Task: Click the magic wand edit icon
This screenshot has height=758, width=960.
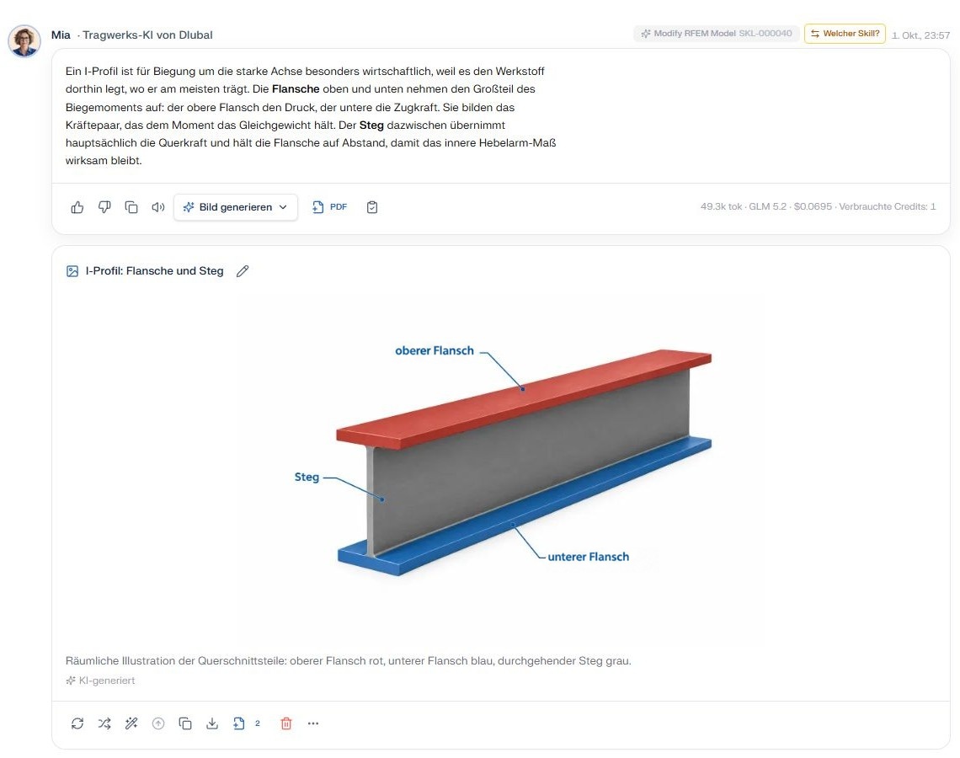Action: pyautogui.click(x=131, y=723)
